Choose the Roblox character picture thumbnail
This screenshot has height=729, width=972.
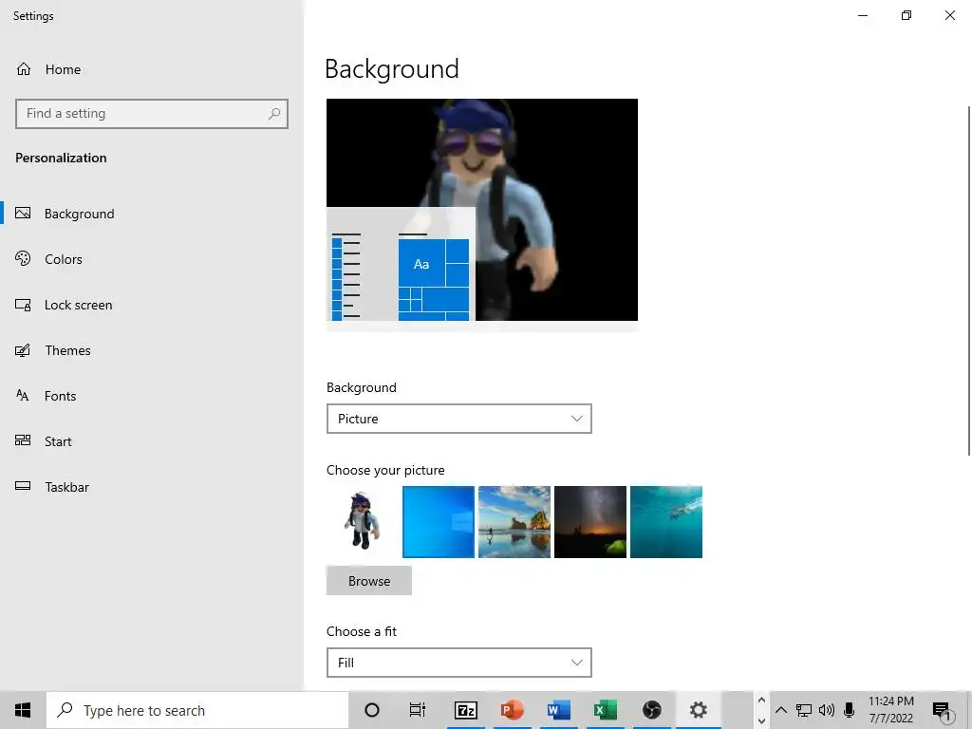[x=363, y=522]
